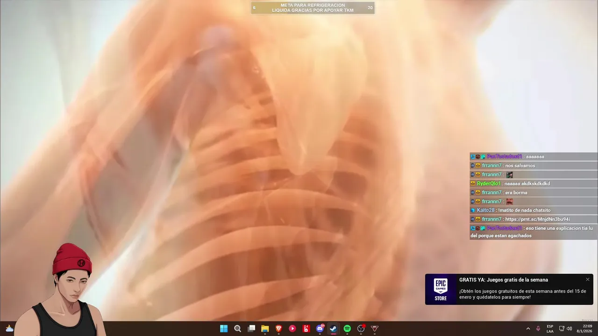Open the OBS icon with red recording dot
598x336 pixels.
[x=361, y=329]
